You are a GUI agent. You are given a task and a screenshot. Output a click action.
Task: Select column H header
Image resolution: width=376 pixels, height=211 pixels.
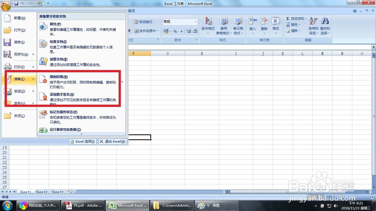tap(202, 54)
